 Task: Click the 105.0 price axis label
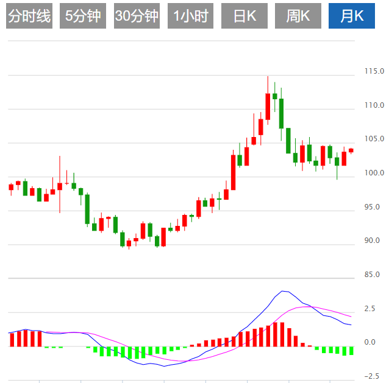(374, 139)
